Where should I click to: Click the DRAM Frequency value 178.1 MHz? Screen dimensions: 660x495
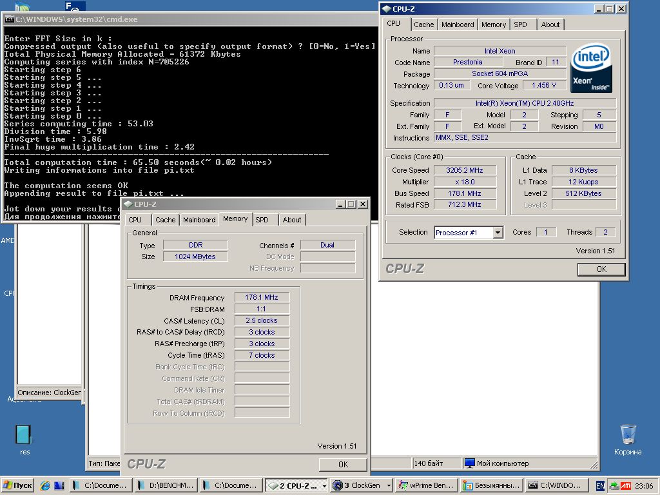(x=262, y=297)
